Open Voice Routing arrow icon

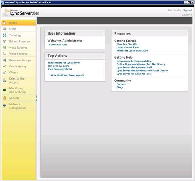[x=5, y=48]
